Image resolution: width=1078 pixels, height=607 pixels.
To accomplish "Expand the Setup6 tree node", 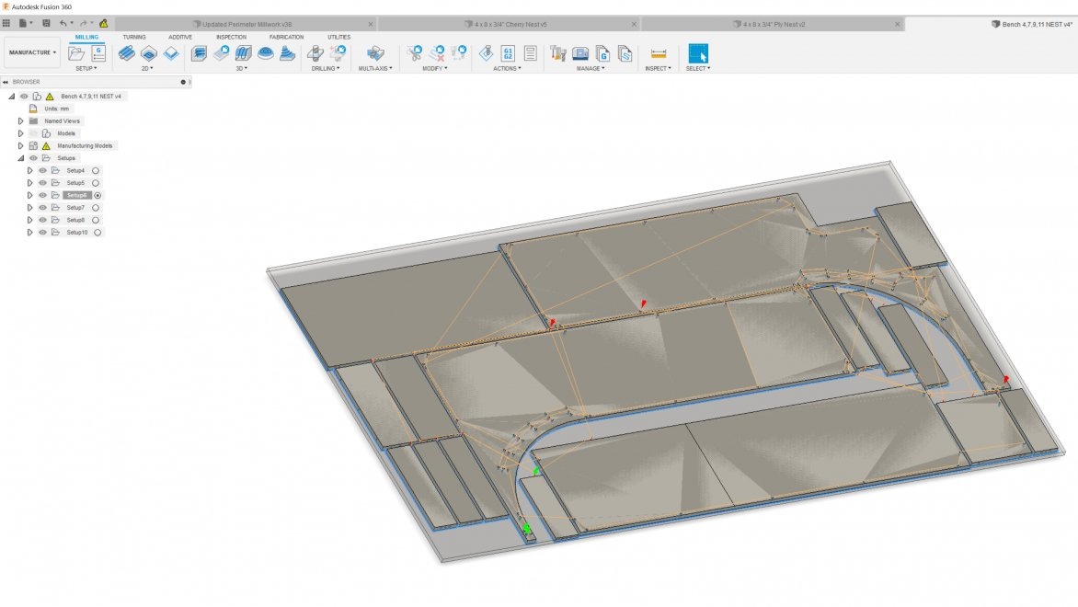I will (29, 195).
